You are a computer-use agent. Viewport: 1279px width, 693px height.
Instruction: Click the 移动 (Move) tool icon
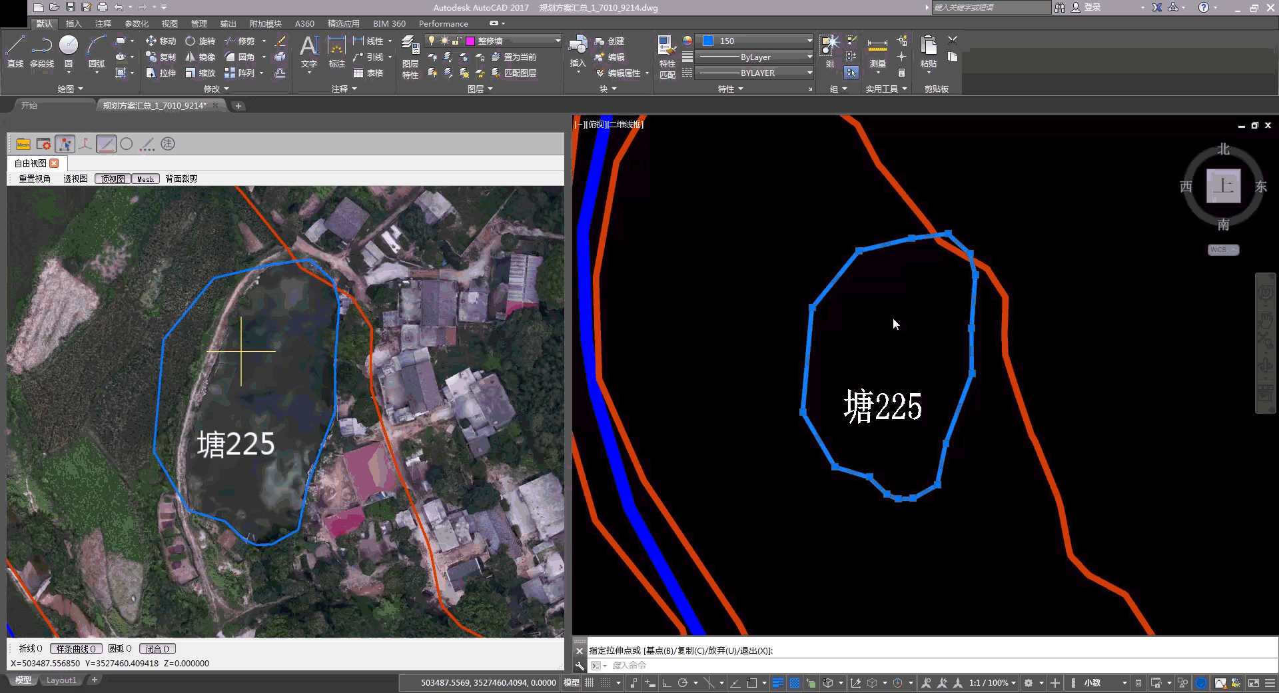tap(151, 41)
